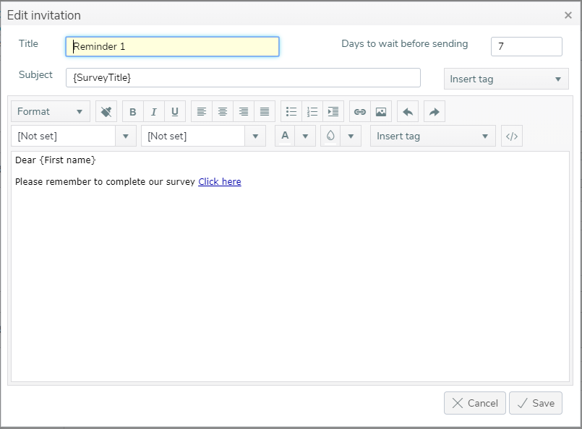Open the Format dropdown
The image size is (582, 429).
(51, 112)
